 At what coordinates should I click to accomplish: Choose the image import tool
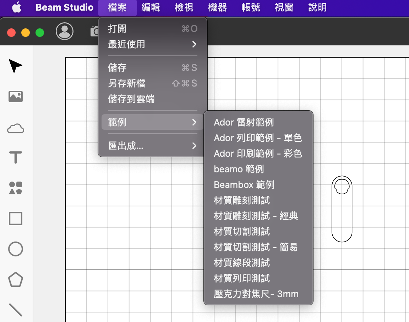click(16, 96)
